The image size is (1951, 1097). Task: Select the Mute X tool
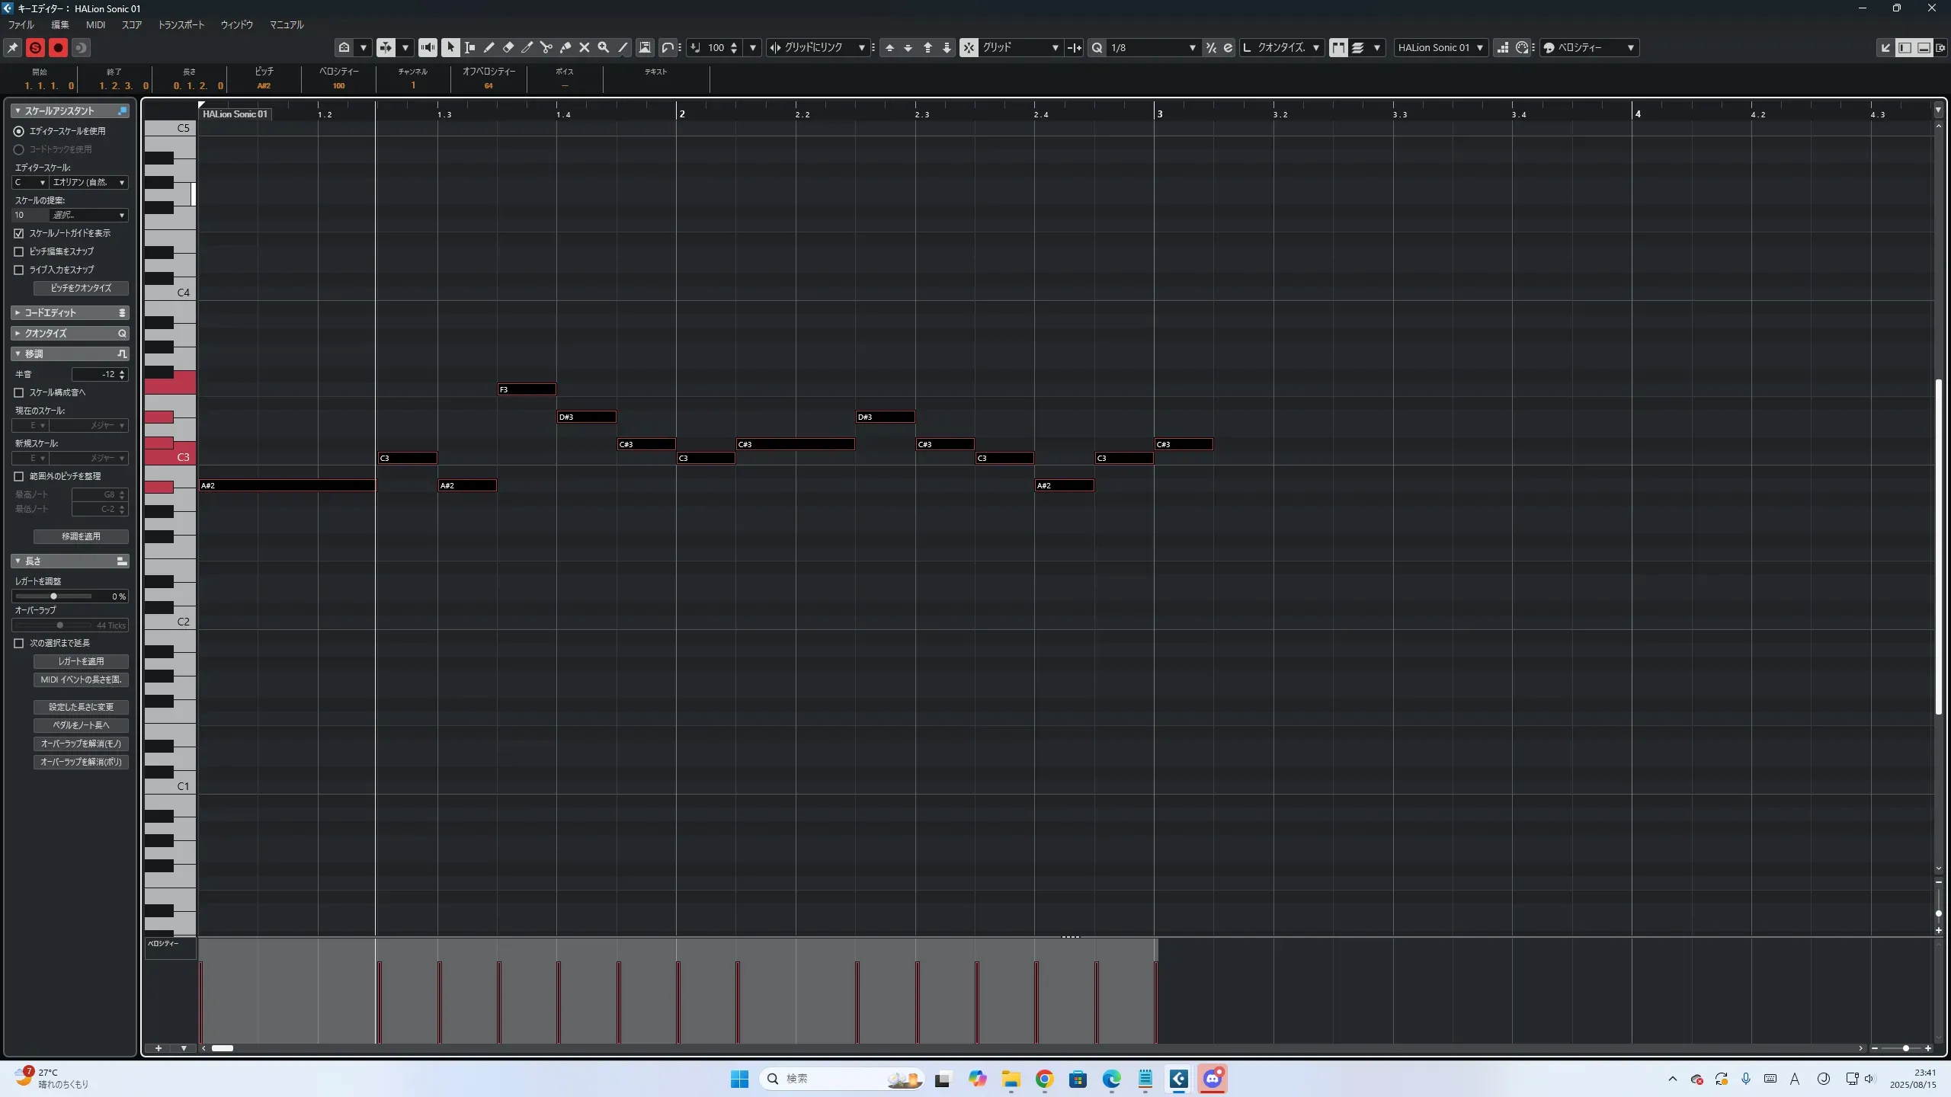[585, 47]
